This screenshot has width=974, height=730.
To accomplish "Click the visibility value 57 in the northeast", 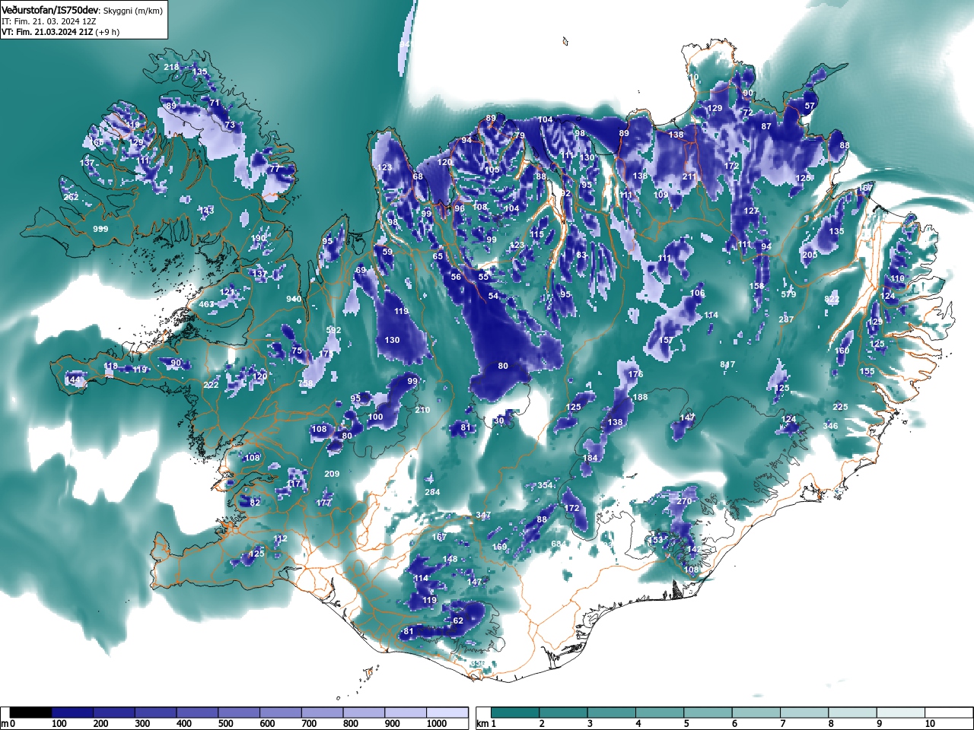I will point(810,106).
